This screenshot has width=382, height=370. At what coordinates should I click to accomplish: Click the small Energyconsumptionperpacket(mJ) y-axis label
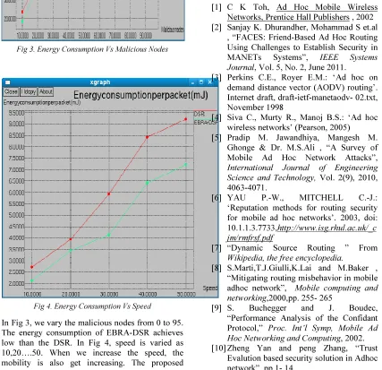point(42,102)
